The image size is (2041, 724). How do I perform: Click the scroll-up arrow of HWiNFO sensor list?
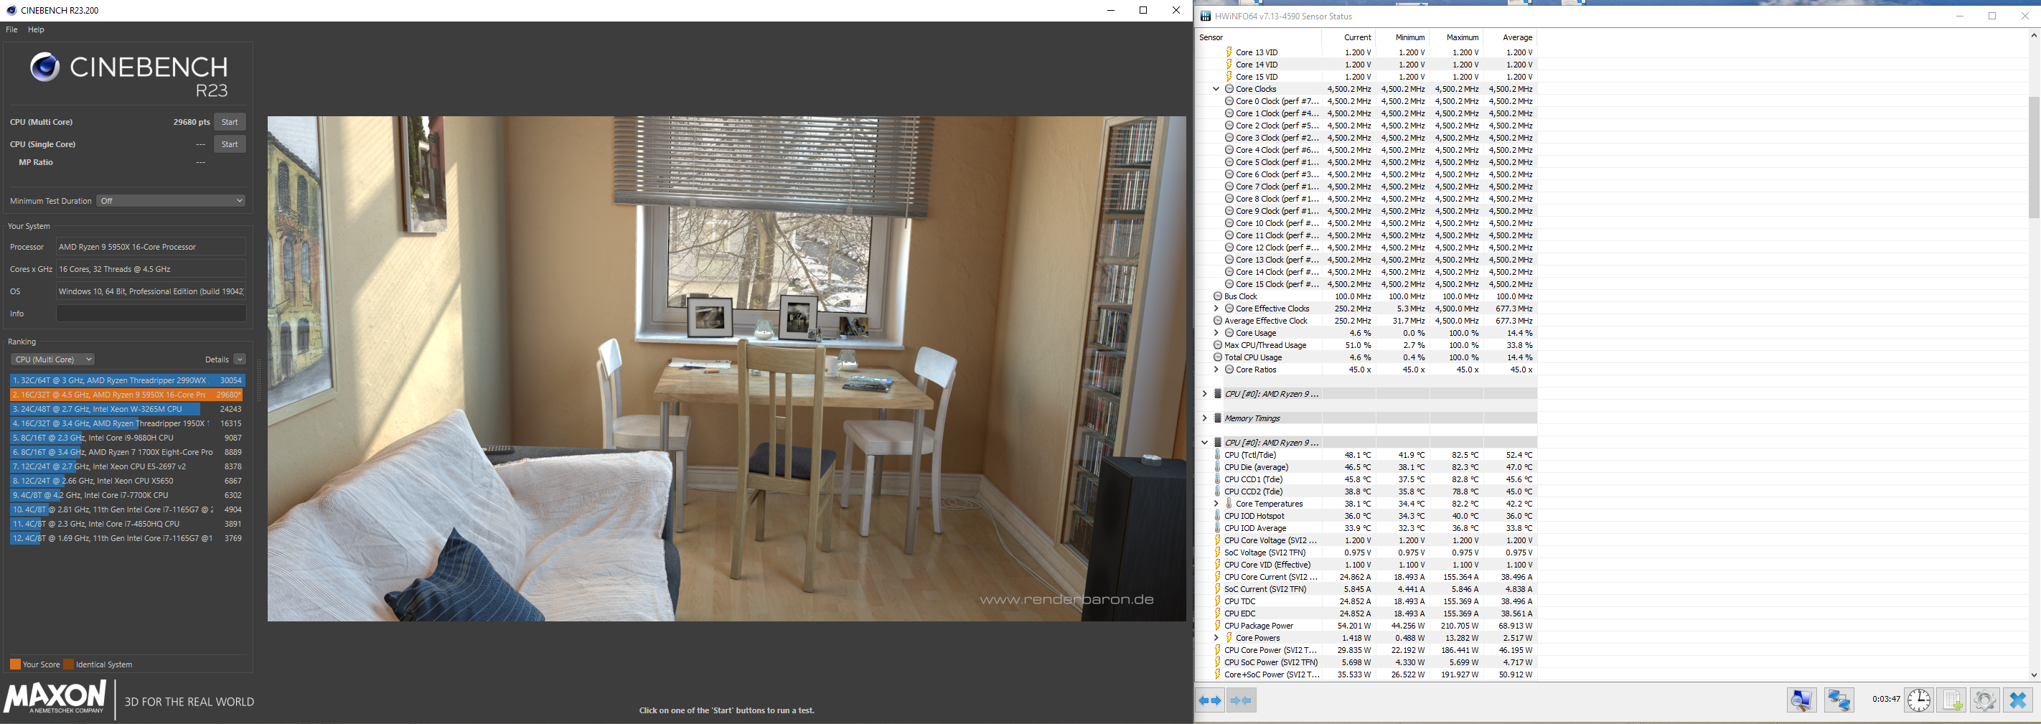coord(2034,36)
